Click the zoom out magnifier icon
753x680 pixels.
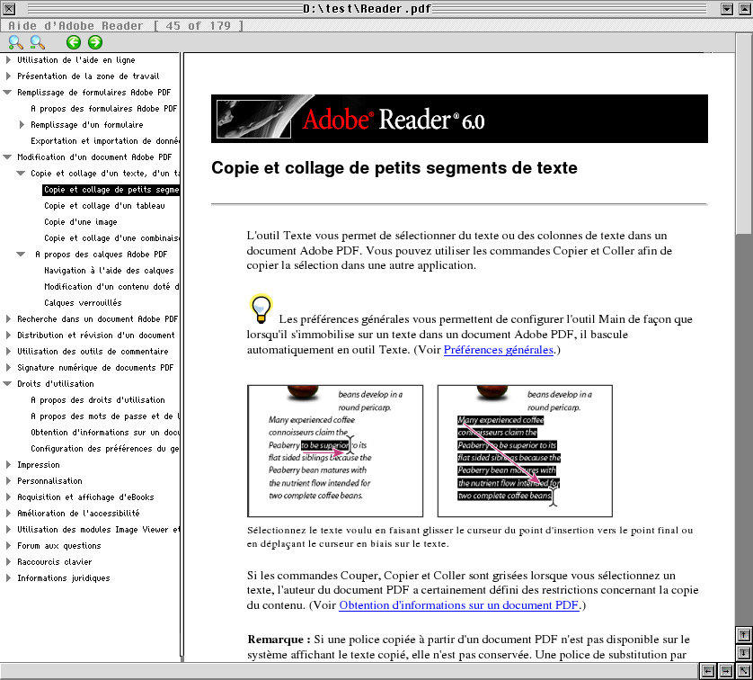tap(37, 42)
